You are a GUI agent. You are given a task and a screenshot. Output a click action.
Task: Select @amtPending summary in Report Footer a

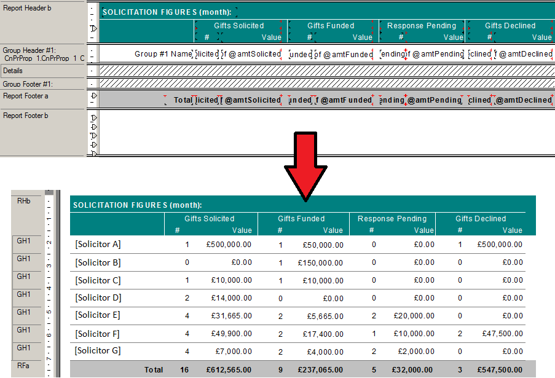(434, 100)
